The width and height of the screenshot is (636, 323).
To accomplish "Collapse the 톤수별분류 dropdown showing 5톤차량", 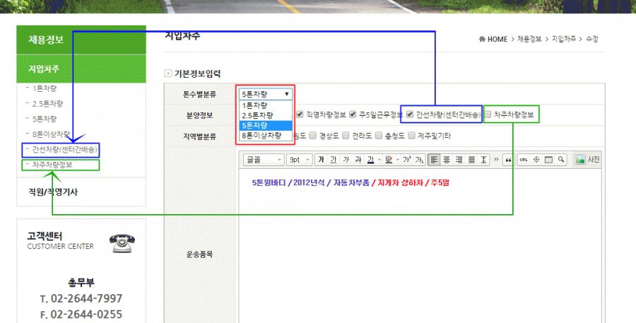I will click(265, 94).
